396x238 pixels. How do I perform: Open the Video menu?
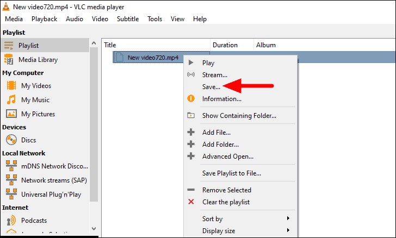pyautogui.click(x=100, y=19)
